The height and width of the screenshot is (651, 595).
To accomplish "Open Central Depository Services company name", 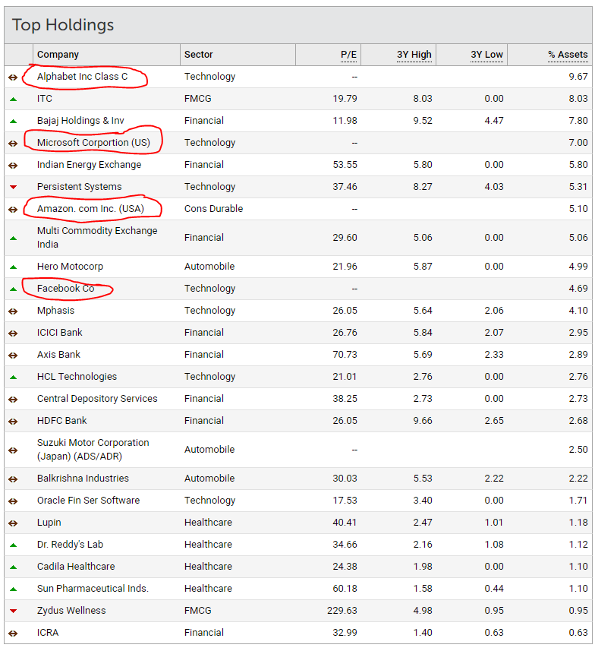I will 97,398.
